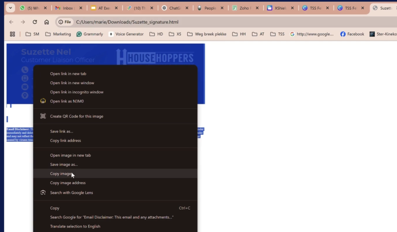Choose Save image as... menu entry
397x232 pixels.
click(x=64, y=165)
